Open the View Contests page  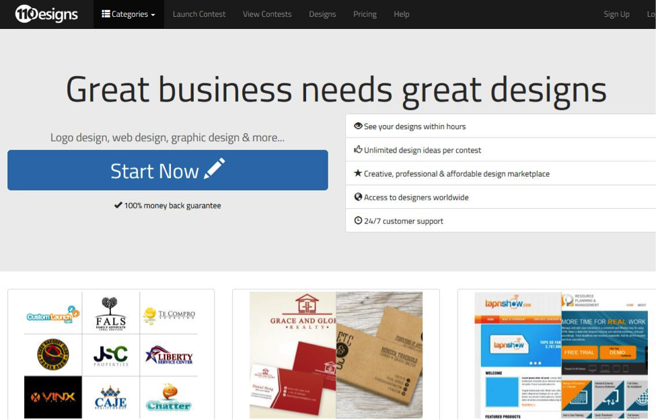[267, 13]
